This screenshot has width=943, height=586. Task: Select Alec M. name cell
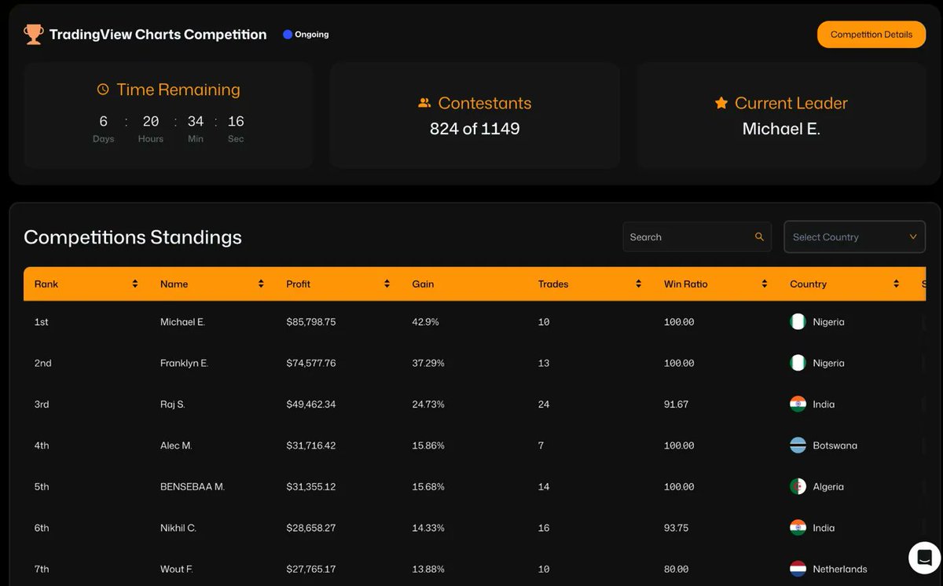tap(176, 445)
